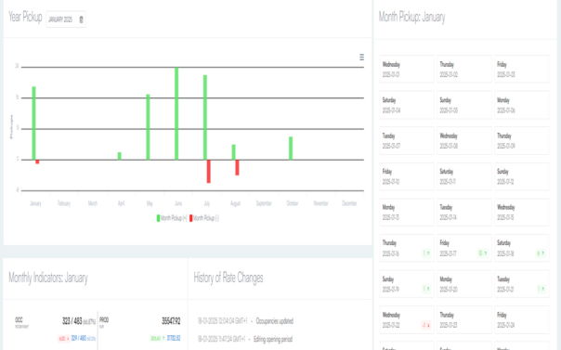The width and height of the screenshot is (561, 350).
Task: Select the tall green June pickup bar
Action: [x=176, y=113]
